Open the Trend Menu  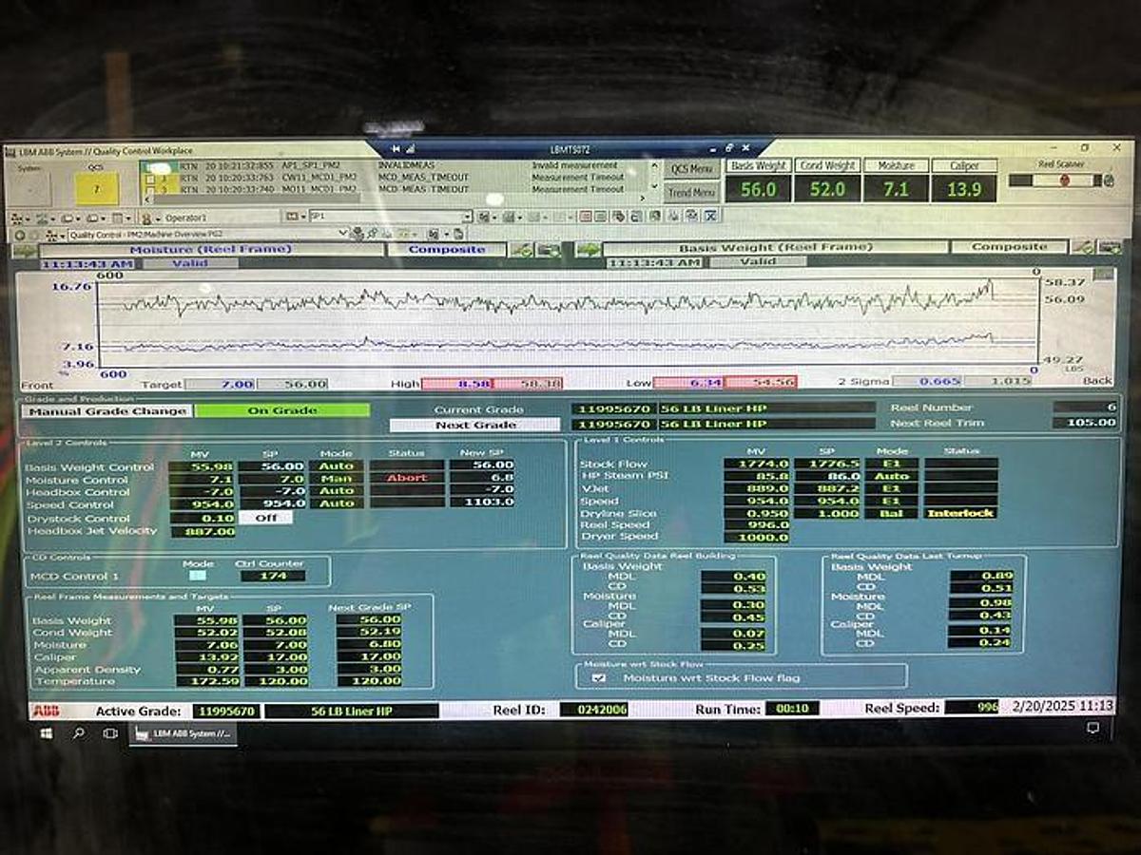[x=691, y=192]
